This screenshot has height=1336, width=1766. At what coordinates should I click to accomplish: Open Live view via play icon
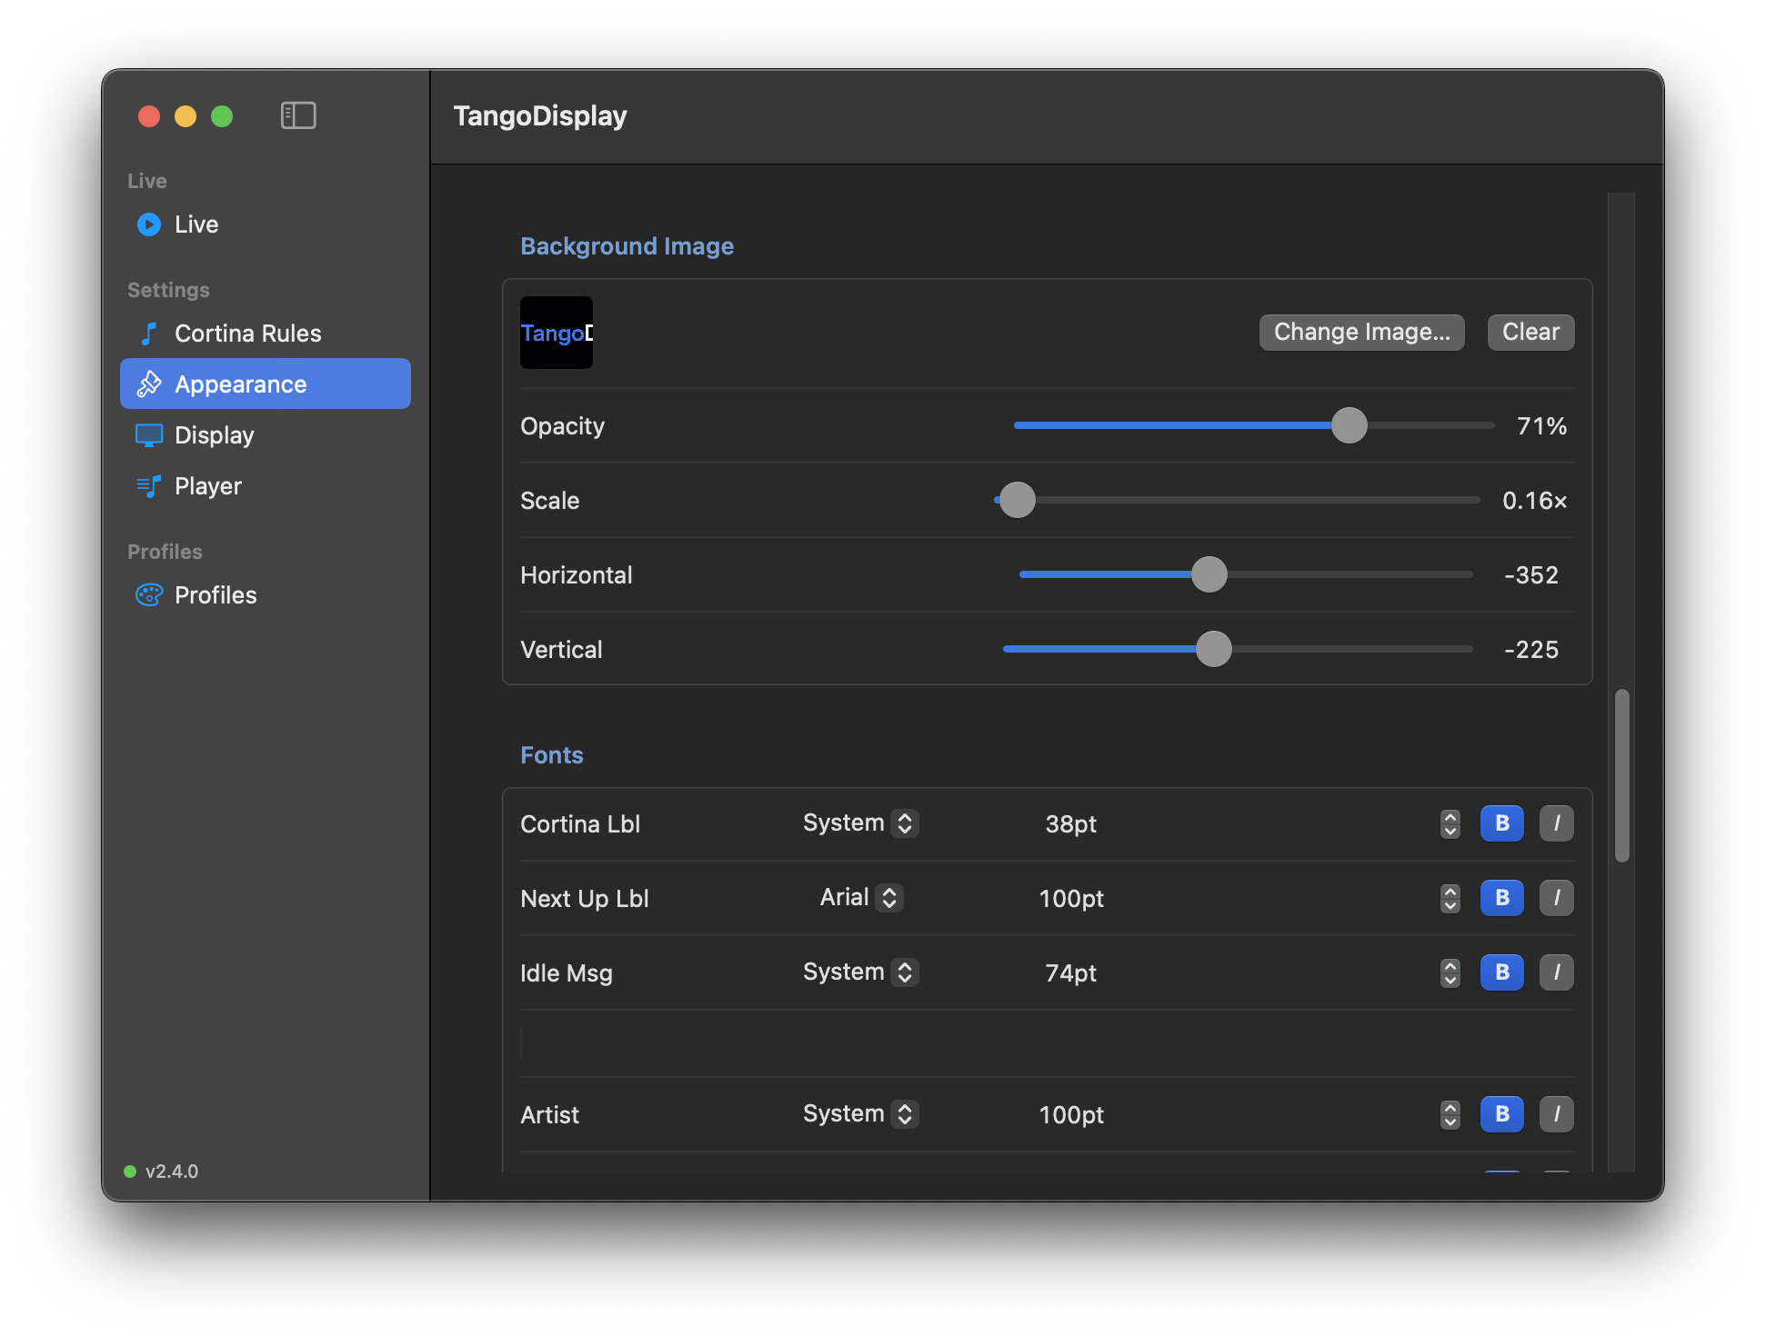pyautogui.click(x=149, y=224)
